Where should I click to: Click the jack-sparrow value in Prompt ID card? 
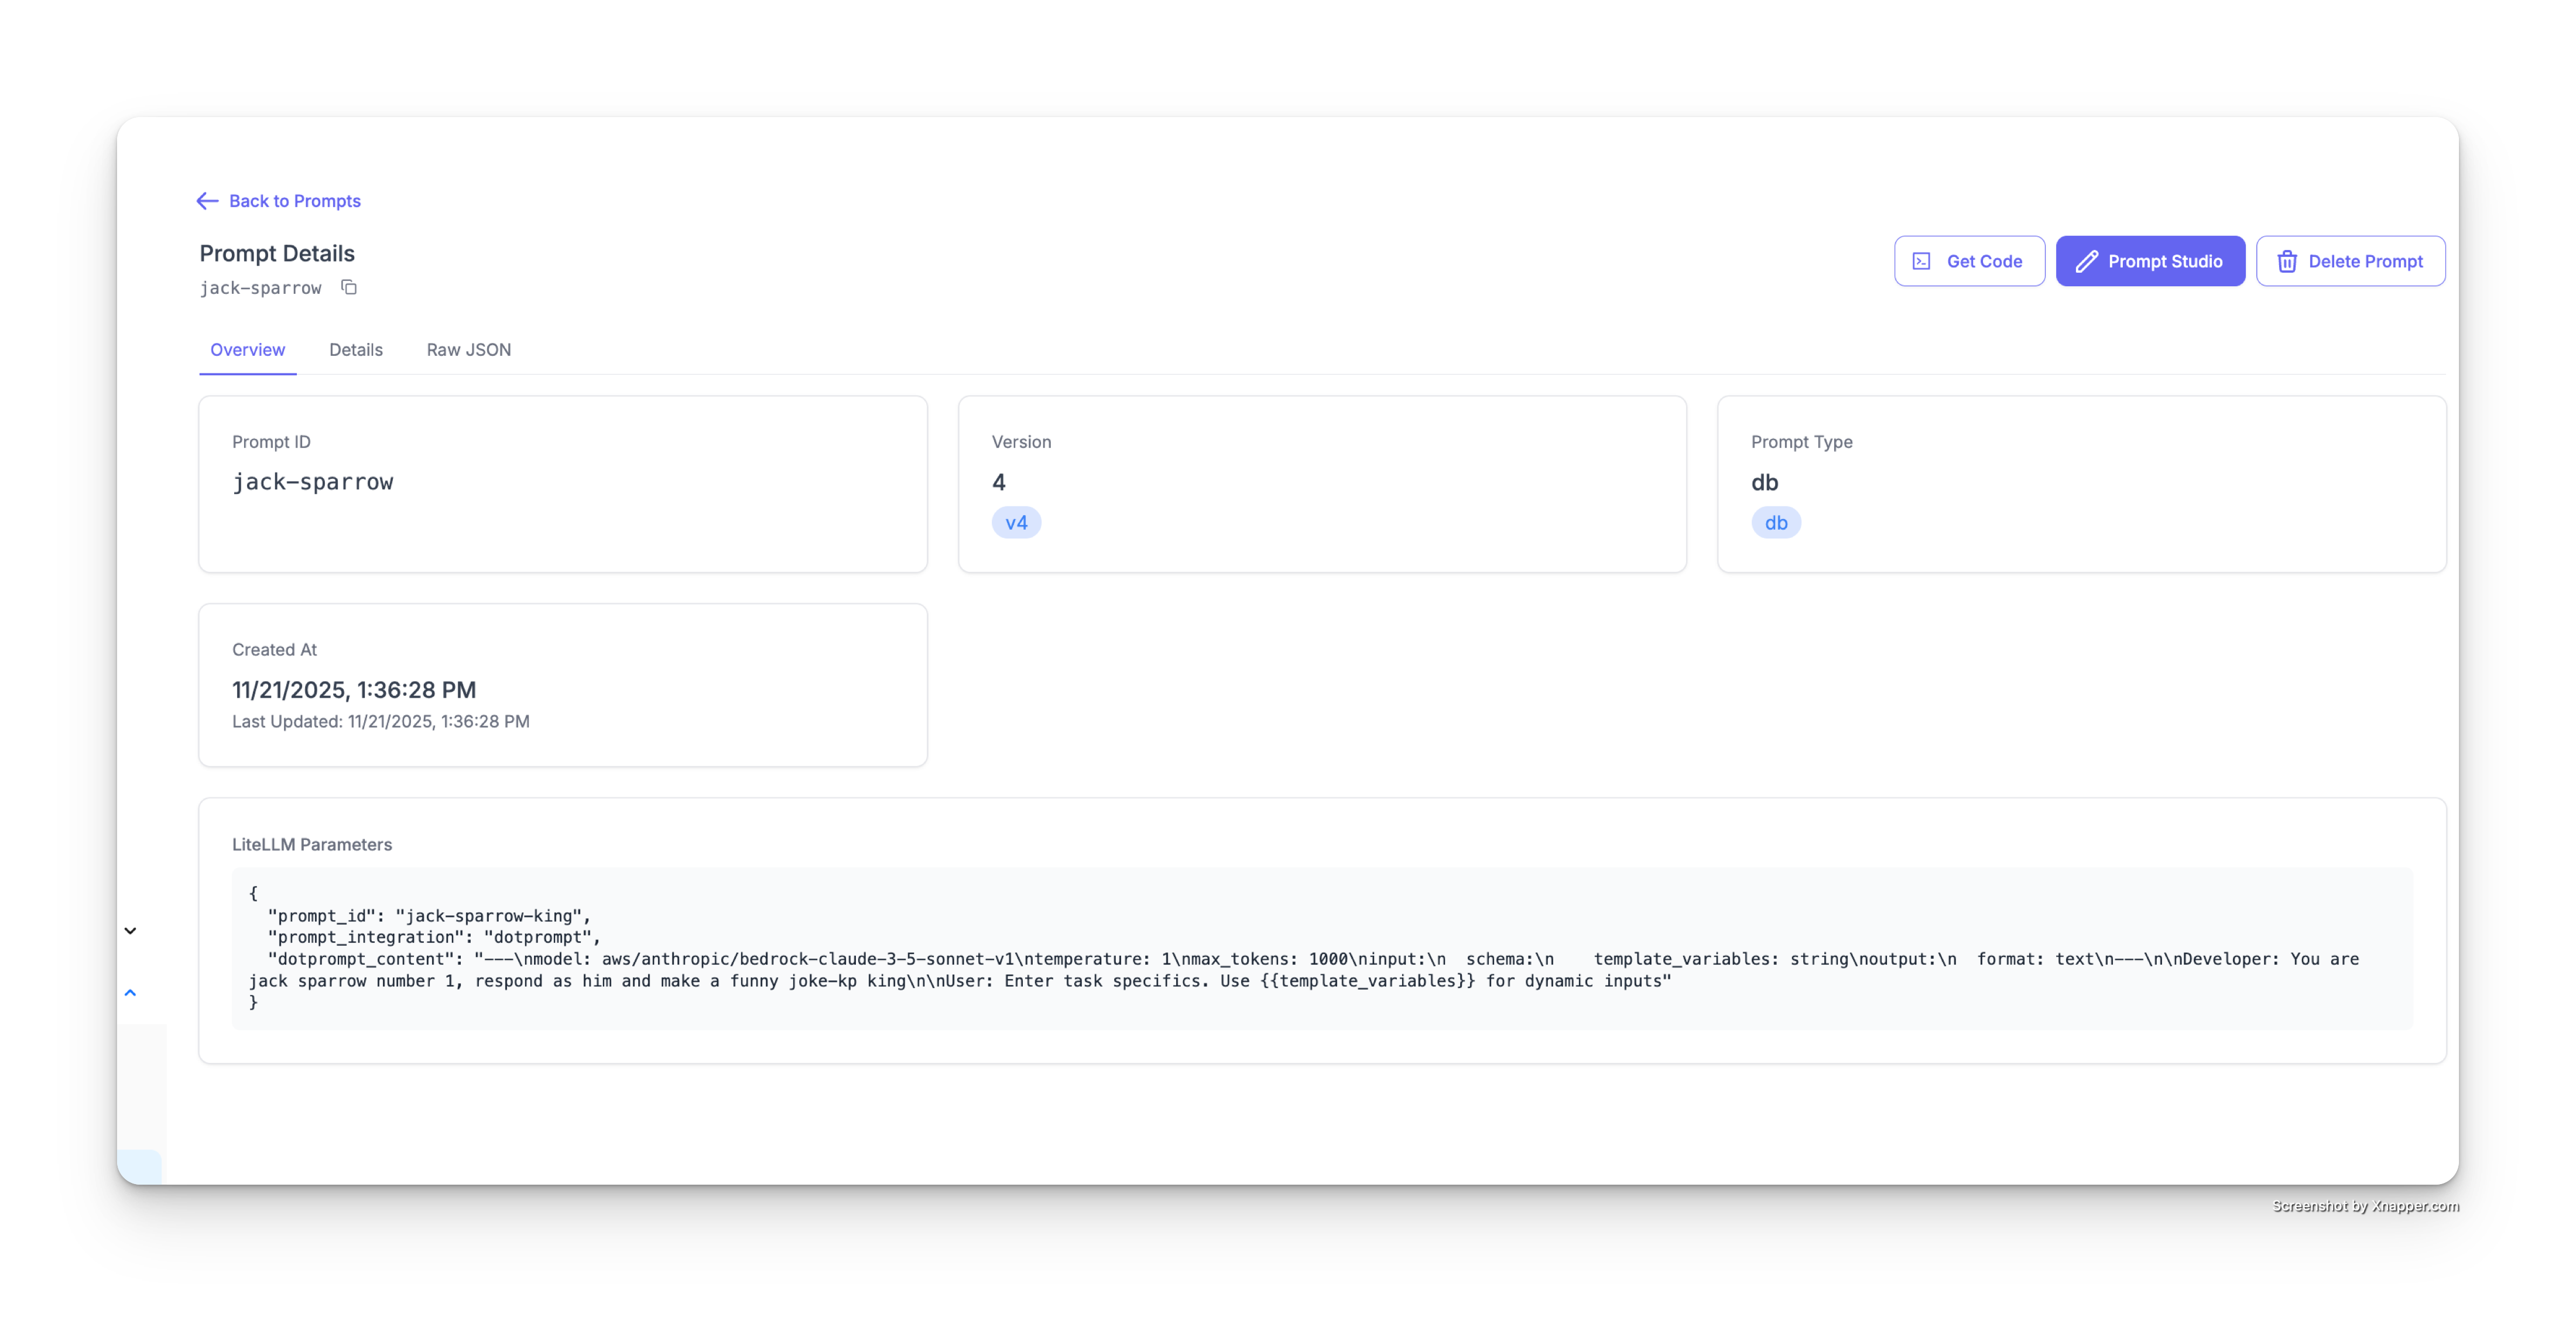click(313, 482)
